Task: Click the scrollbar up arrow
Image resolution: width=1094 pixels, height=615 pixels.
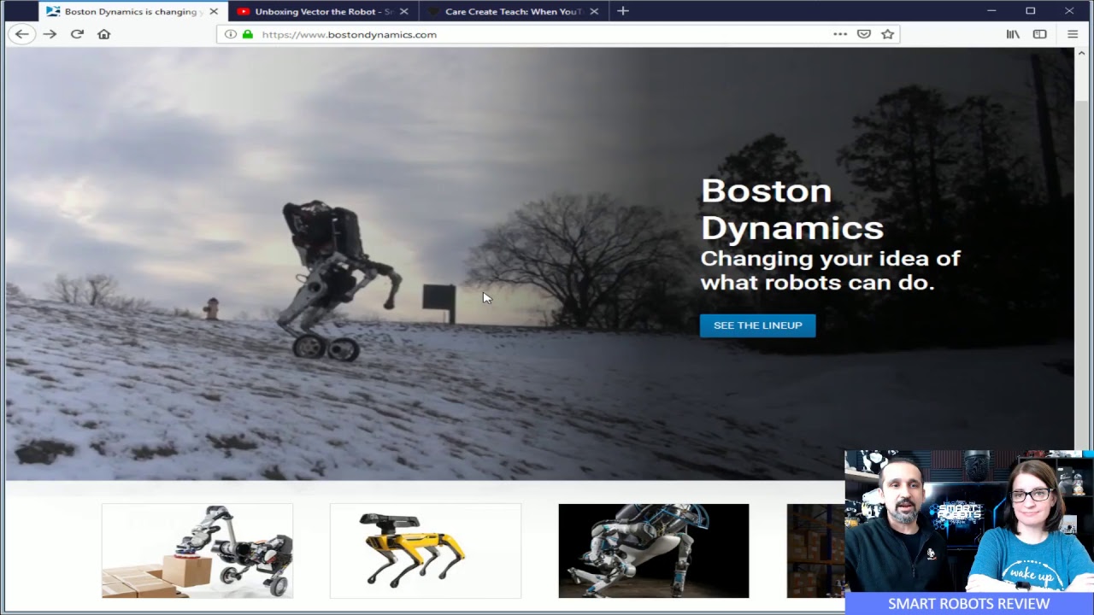Action: tap(1081, 54)
